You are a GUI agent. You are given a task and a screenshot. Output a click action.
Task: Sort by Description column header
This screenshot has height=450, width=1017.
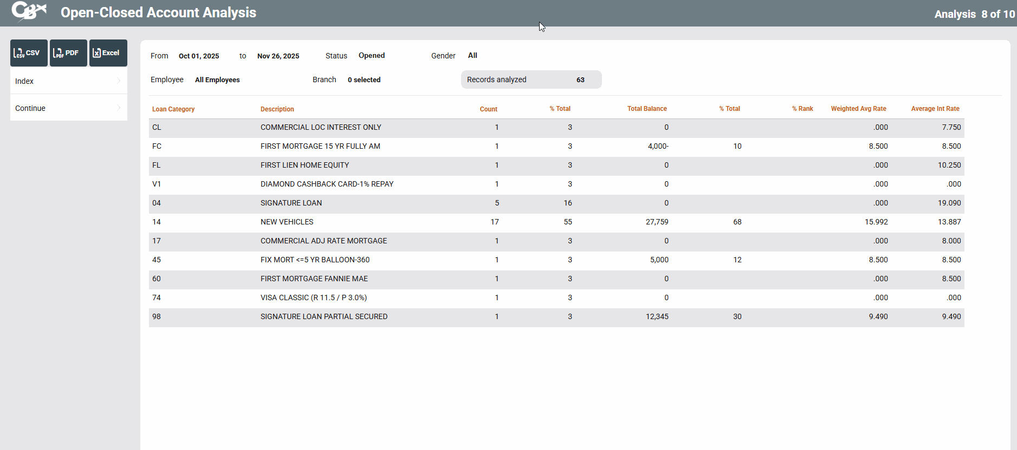[x=277, y=109]
